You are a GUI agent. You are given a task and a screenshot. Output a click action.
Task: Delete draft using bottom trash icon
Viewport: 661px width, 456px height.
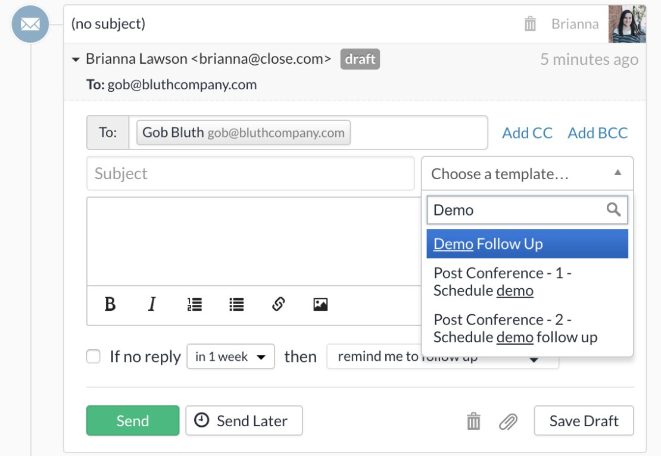[473, 421]
